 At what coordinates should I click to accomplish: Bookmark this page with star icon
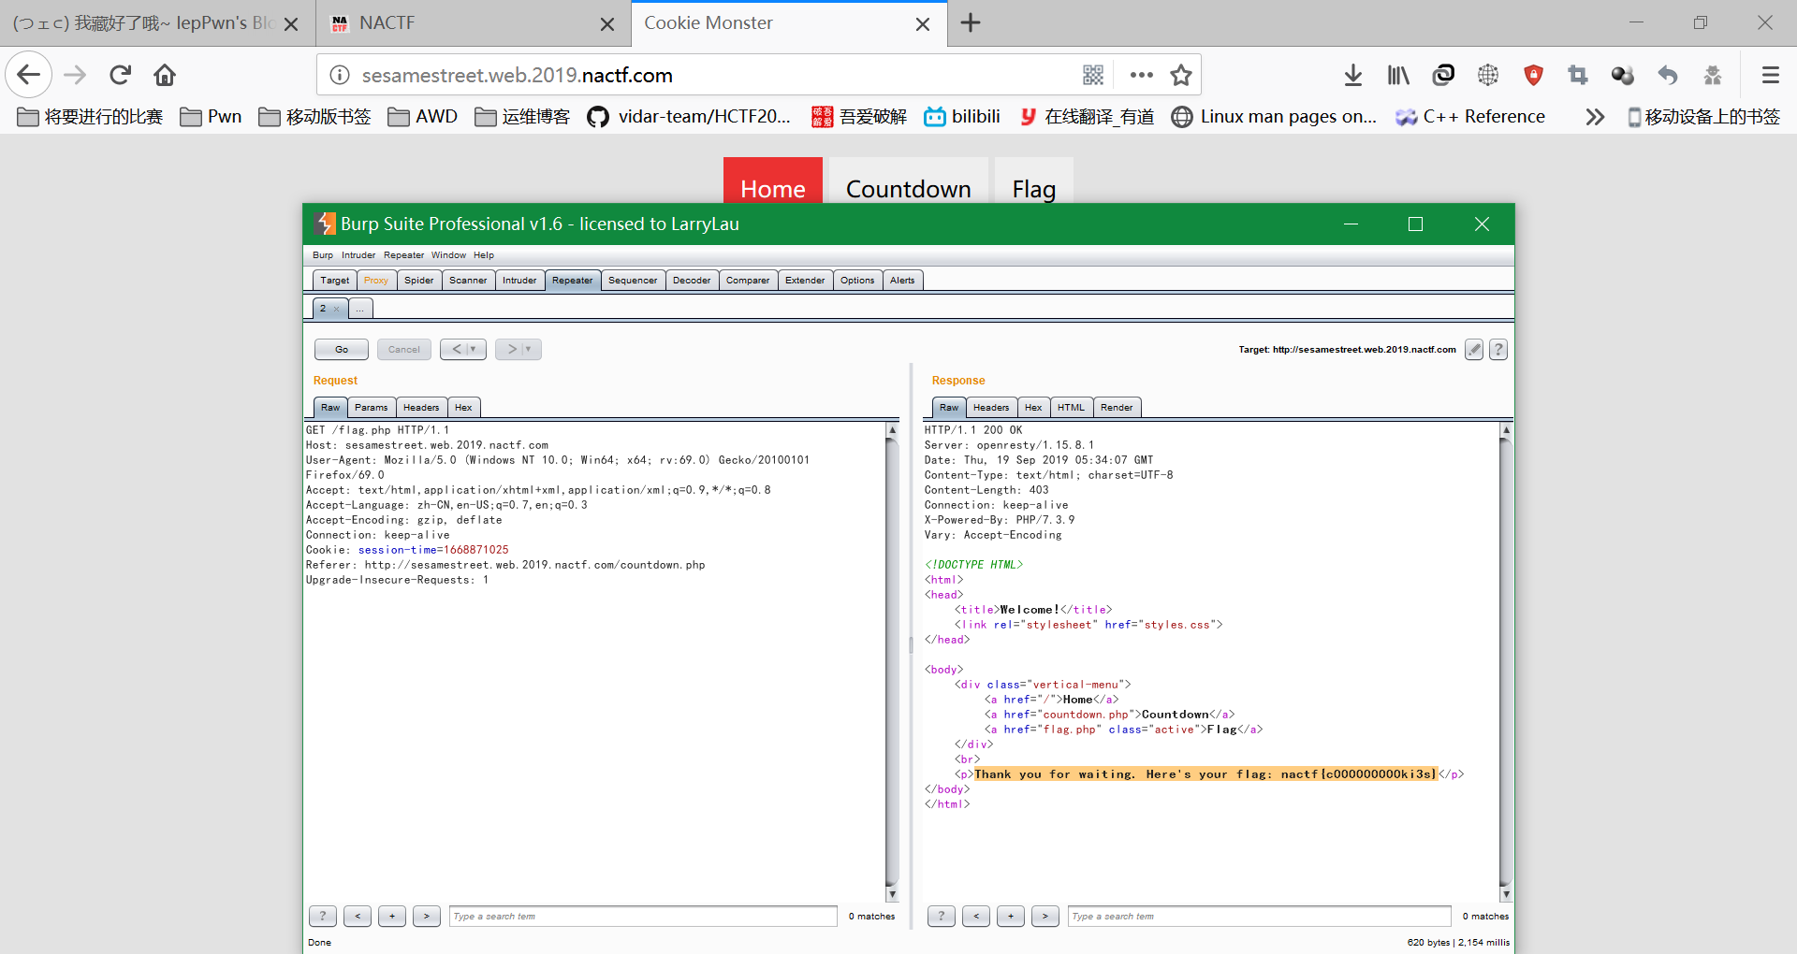[1181, 75]
